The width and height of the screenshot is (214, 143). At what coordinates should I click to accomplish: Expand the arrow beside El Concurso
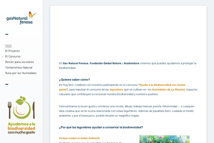click(x=3, y=56)
